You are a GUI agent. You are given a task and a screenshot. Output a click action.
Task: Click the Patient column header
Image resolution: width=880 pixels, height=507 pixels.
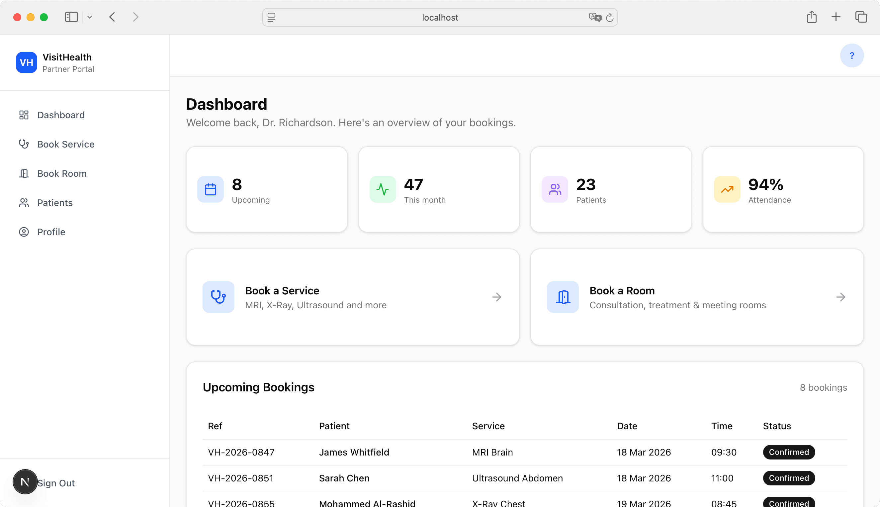[x=334, y=426]
